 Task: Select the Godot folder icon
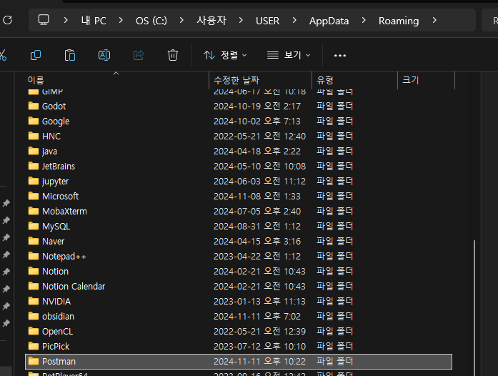click(x=34, y=106)
